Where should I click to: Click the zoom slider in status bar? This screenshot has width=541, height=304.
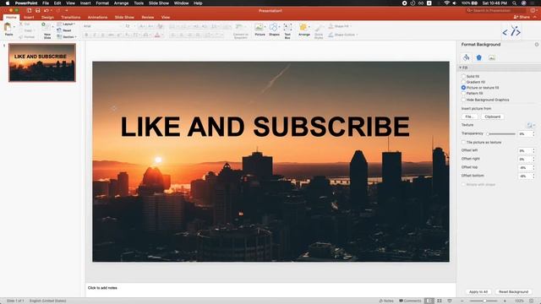(x=484, y=301)
